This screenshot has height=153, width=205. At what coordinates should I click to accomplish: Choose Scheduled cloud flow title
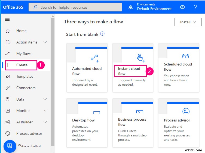178,67
